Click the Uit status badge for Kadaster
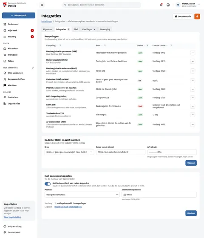The height and width of the screenshot is (238, 204). click(140, 81)
